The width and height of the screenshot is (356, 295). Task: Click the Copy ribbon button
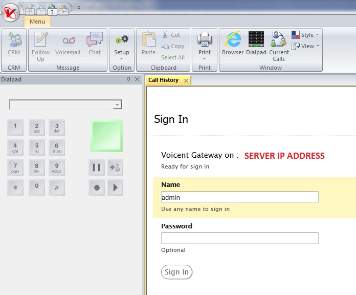(x=173, y=46)
